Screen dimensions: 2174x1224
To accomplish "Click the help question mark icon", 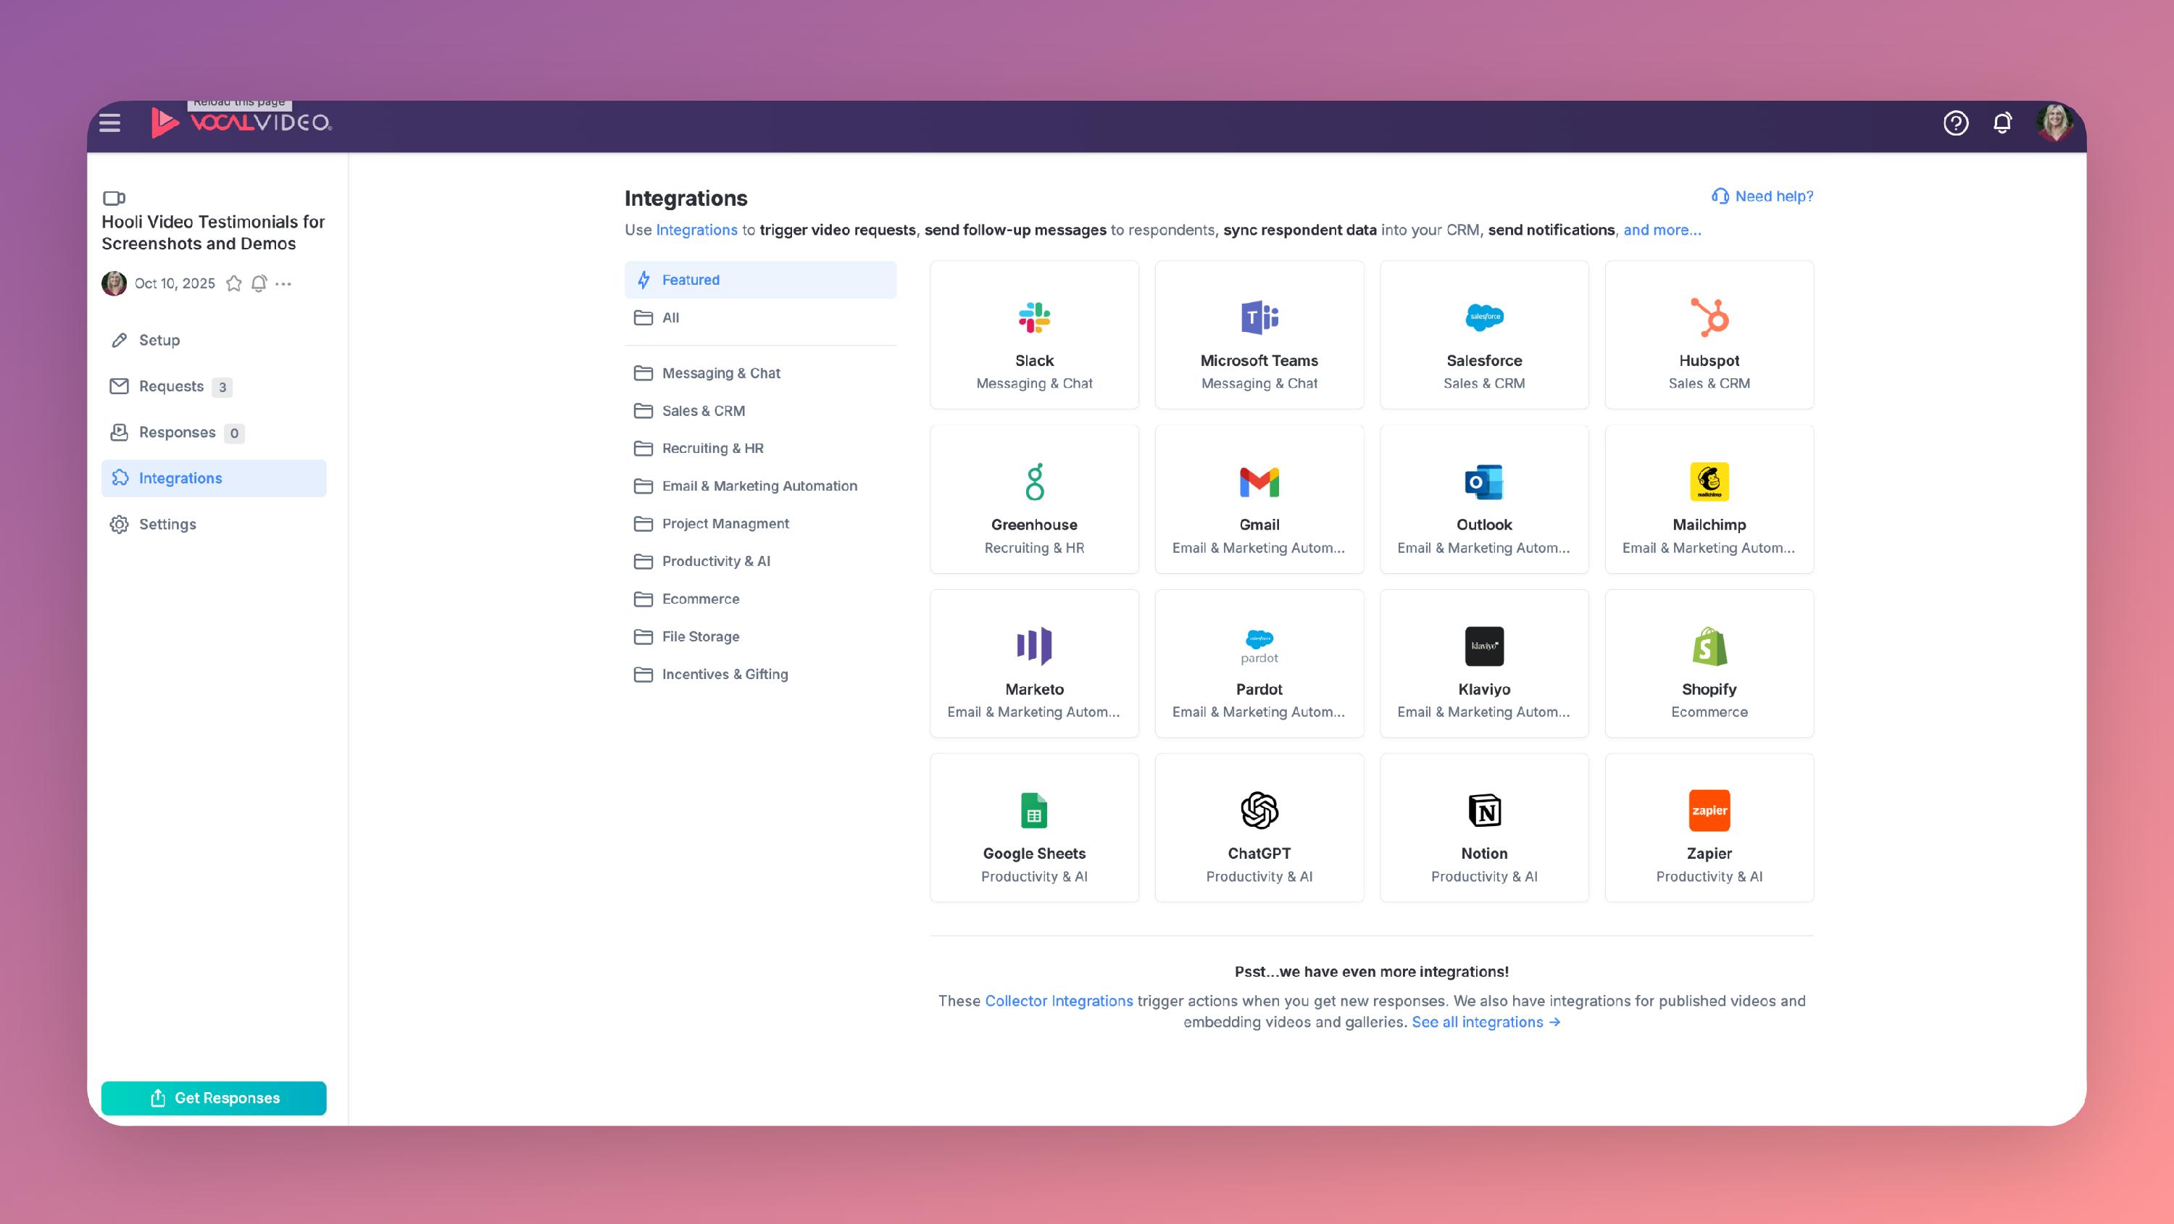I will pos(1955,123).
